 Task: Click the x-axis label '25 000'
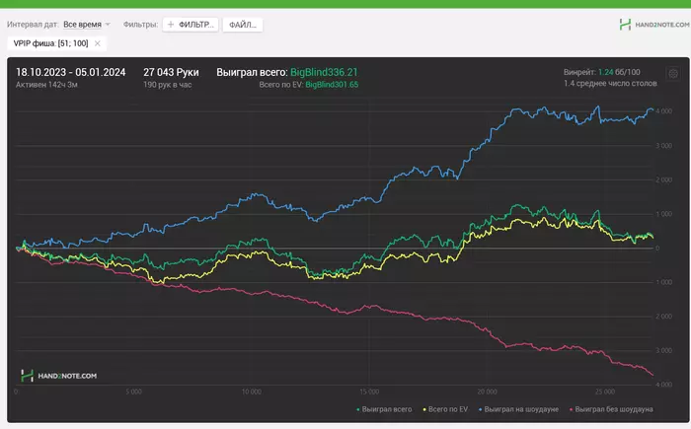[x=605, y=392]
